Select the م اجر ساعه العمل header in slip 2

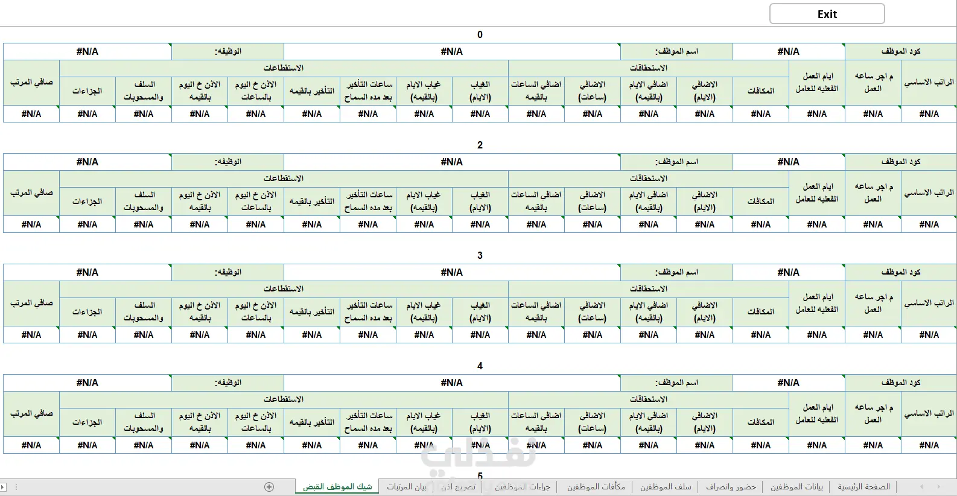873,193
